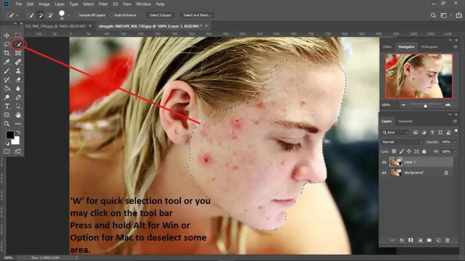Switch to the Channels tab
This screenshot has width=465, height=261.
click(x=406, y=121)
